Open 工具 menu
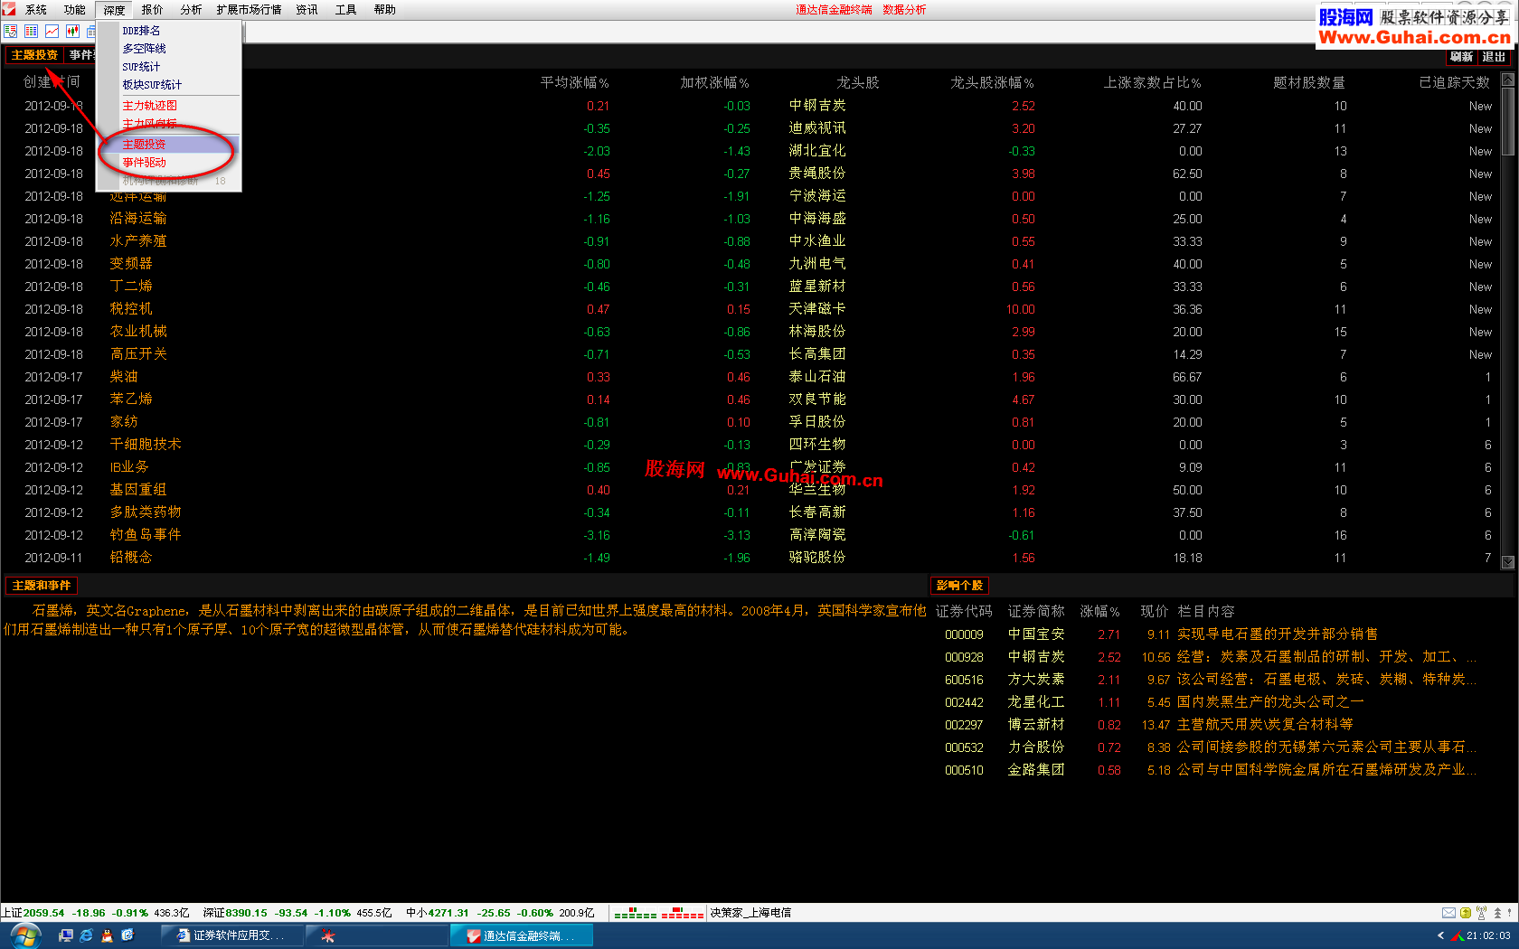This screenshot has height=949, width=1519. click(346, 10)
